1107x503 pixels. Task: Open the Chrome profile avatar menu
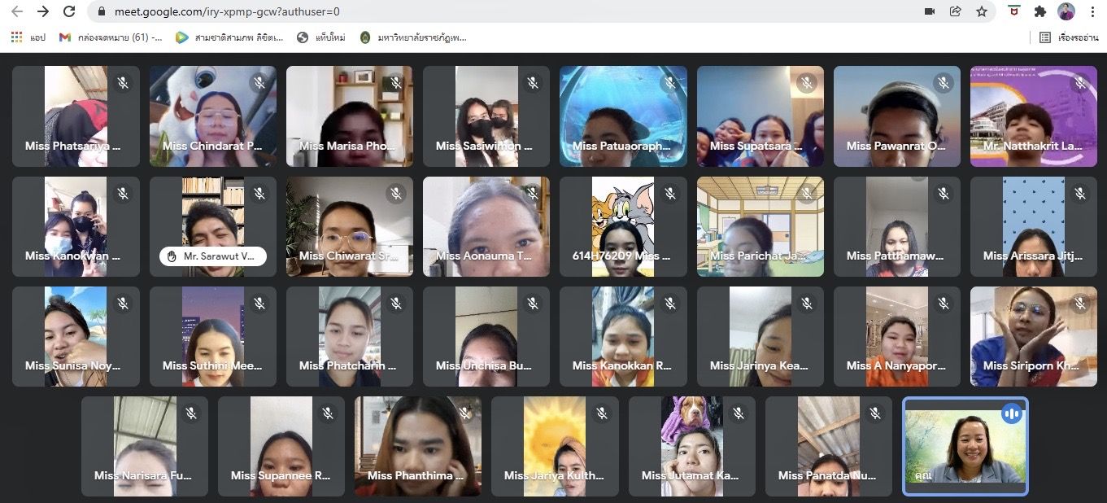pyautogui.click(x=1066, y=11)
